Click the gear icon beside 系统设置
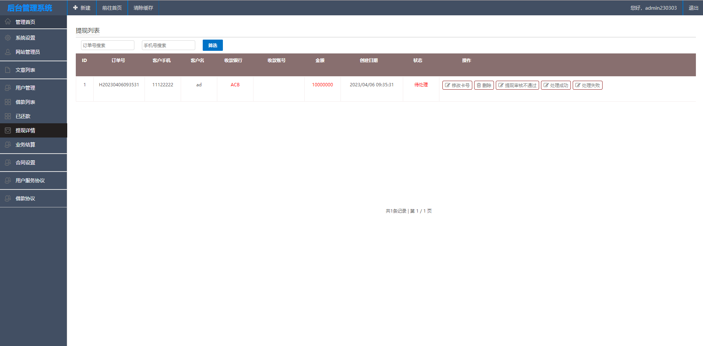 point(8,38)
